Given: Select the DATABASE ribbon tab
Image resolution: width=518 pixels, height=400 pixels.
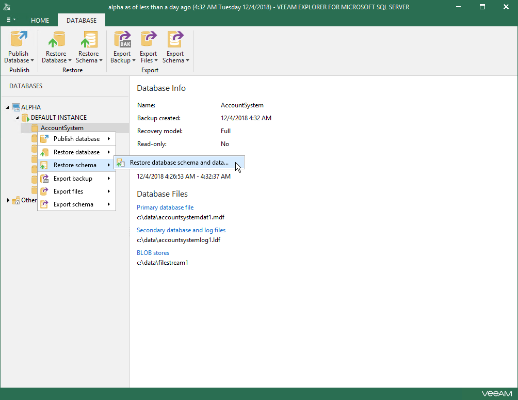Looking at the screenshot, I should tap(82, 21).
